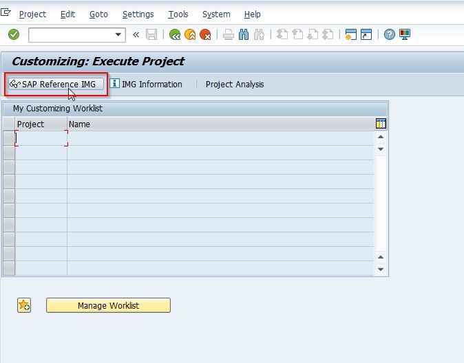Click the Find binoculars icon

click(244, 35)
